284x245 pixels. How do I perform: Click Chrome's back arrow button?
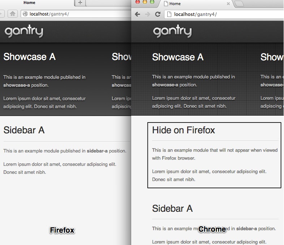(x=137, y=14)
